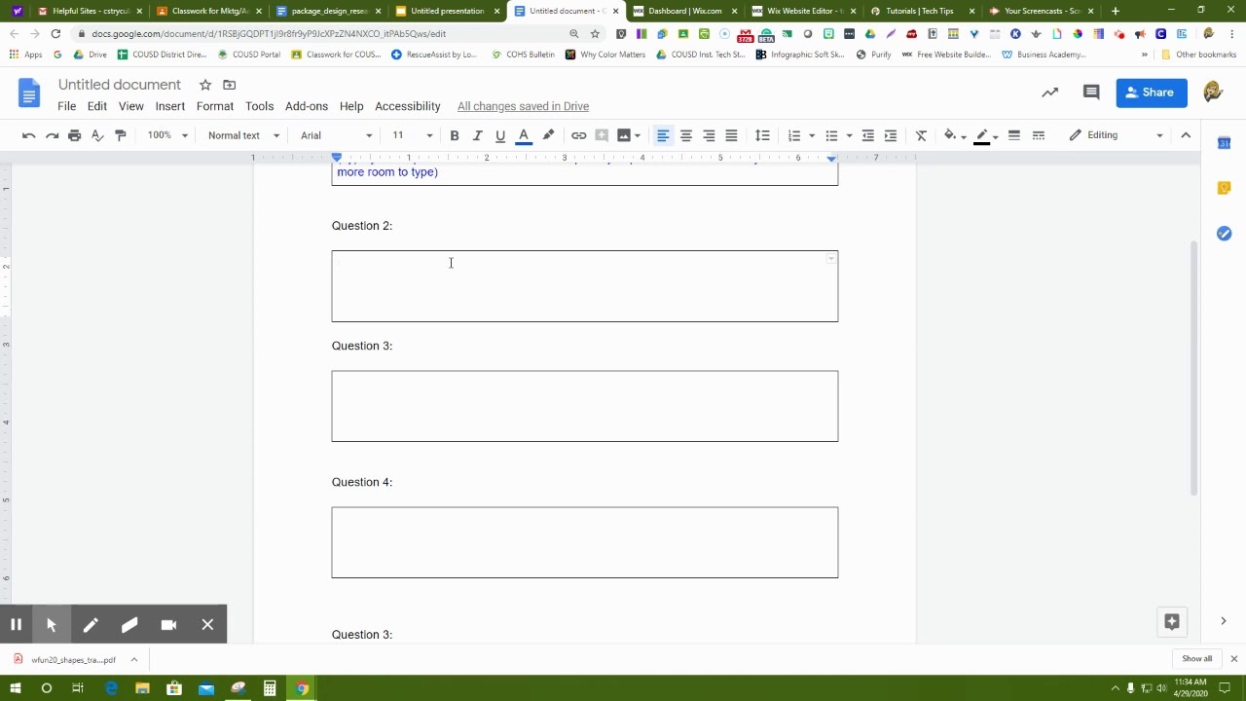The width and height of the screenshot is (1246, 701).
Task: Click the Share button
Action: pos(1151,92)
